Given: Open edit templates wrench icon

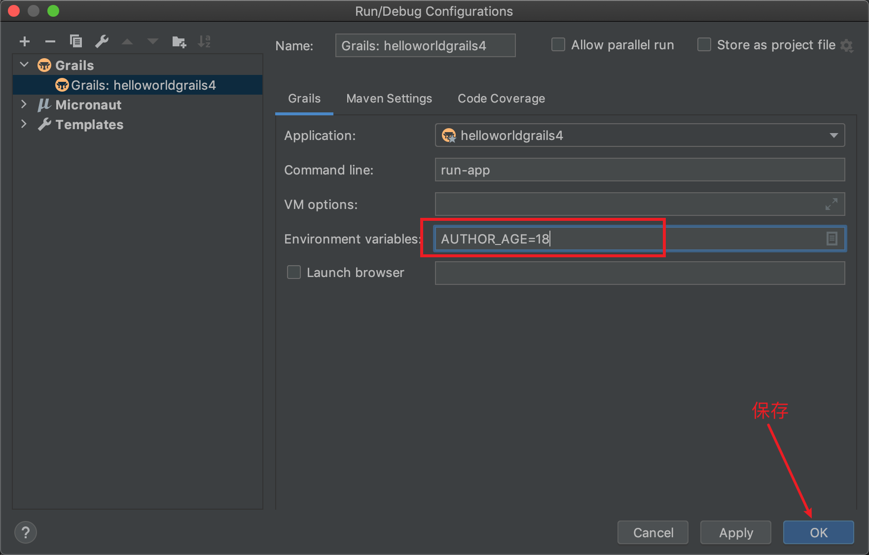Looking at the screenshot, I should (102, 41).
